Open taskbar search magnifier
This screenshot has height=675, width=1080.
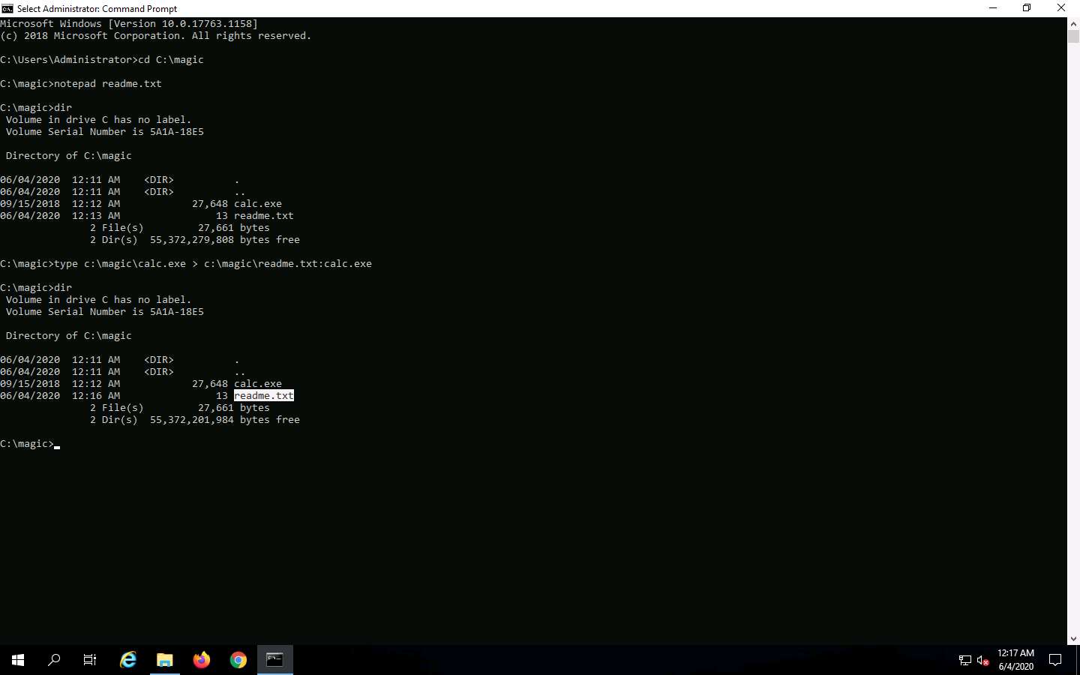tap(54, 660)
